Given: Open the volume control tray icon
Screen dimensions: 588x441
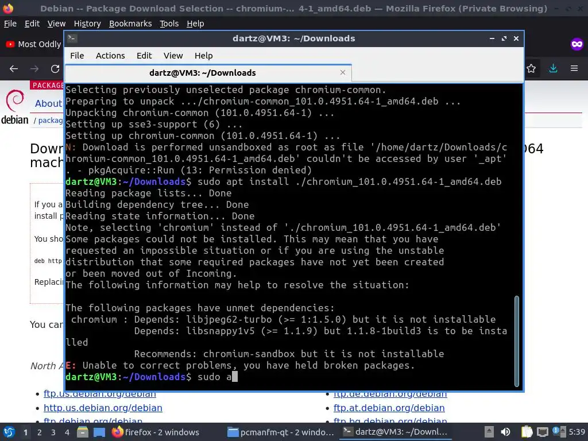Looking at the screenshot, I should pos(505,432).
